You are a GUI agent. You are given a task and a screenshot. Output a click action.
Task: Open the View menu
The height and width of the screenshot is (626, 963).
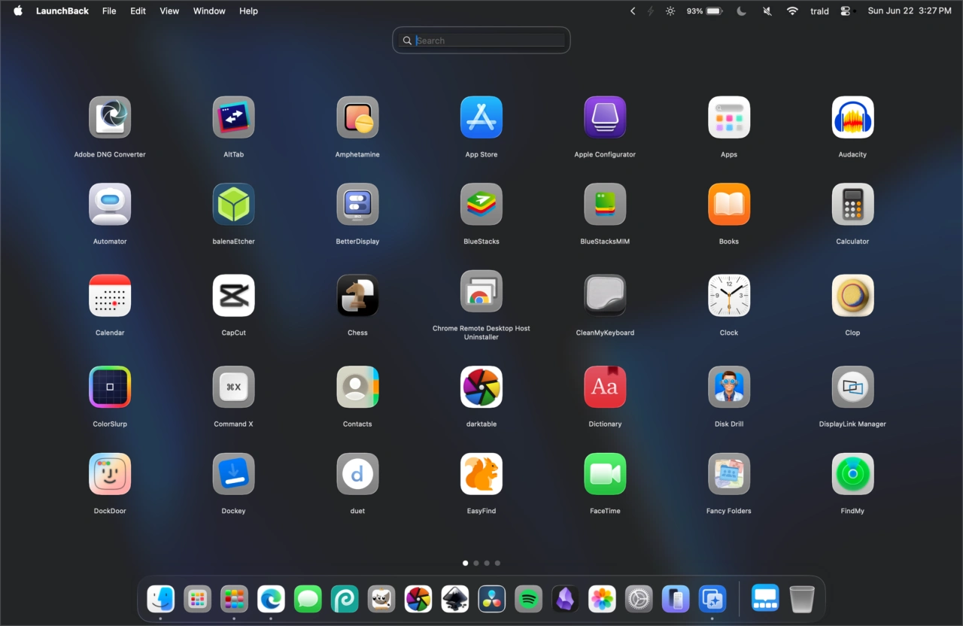pyautogui.click(x=169, y=11)
